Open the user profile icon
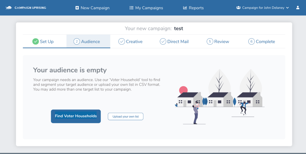Image resolution: width=306 pixels, height=154 pixels. pos(298,8)
